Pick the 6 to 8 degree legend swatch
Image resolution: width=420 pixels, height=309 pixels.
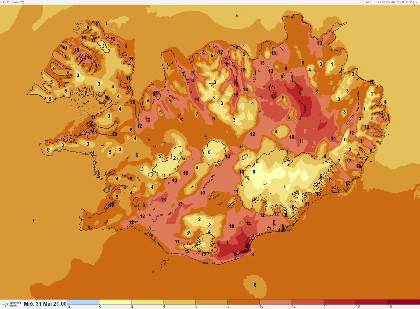(x=211, y=302)
